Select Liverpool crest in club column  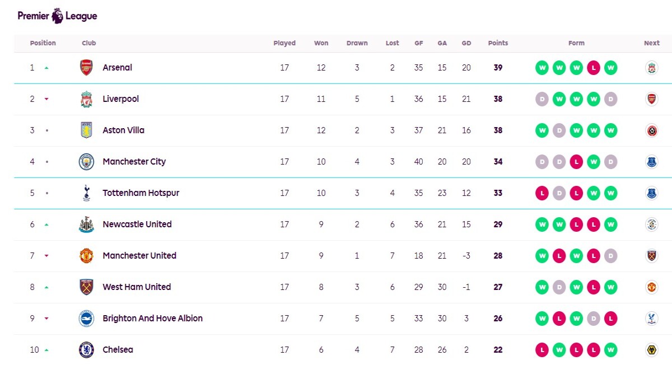tap(86, 99)
